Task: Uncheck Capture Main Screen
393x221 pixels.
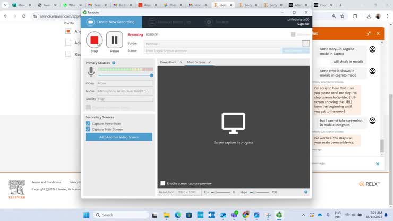Action: [88, 129]
